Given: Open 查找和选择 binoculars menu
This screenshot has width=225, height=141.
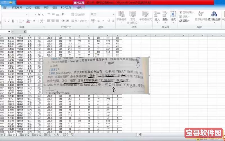Looking at the screenshot, I should (x=214, y=17).
